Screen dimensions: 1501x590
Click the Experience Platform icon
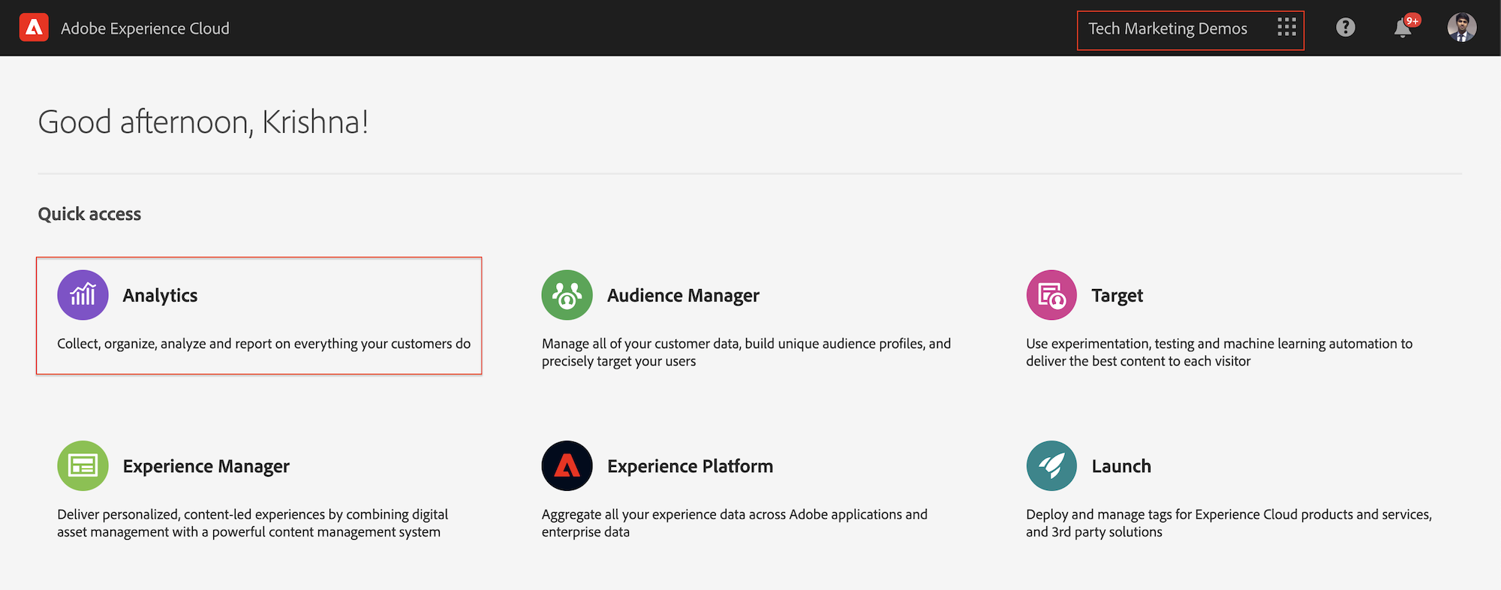point(567,465)
